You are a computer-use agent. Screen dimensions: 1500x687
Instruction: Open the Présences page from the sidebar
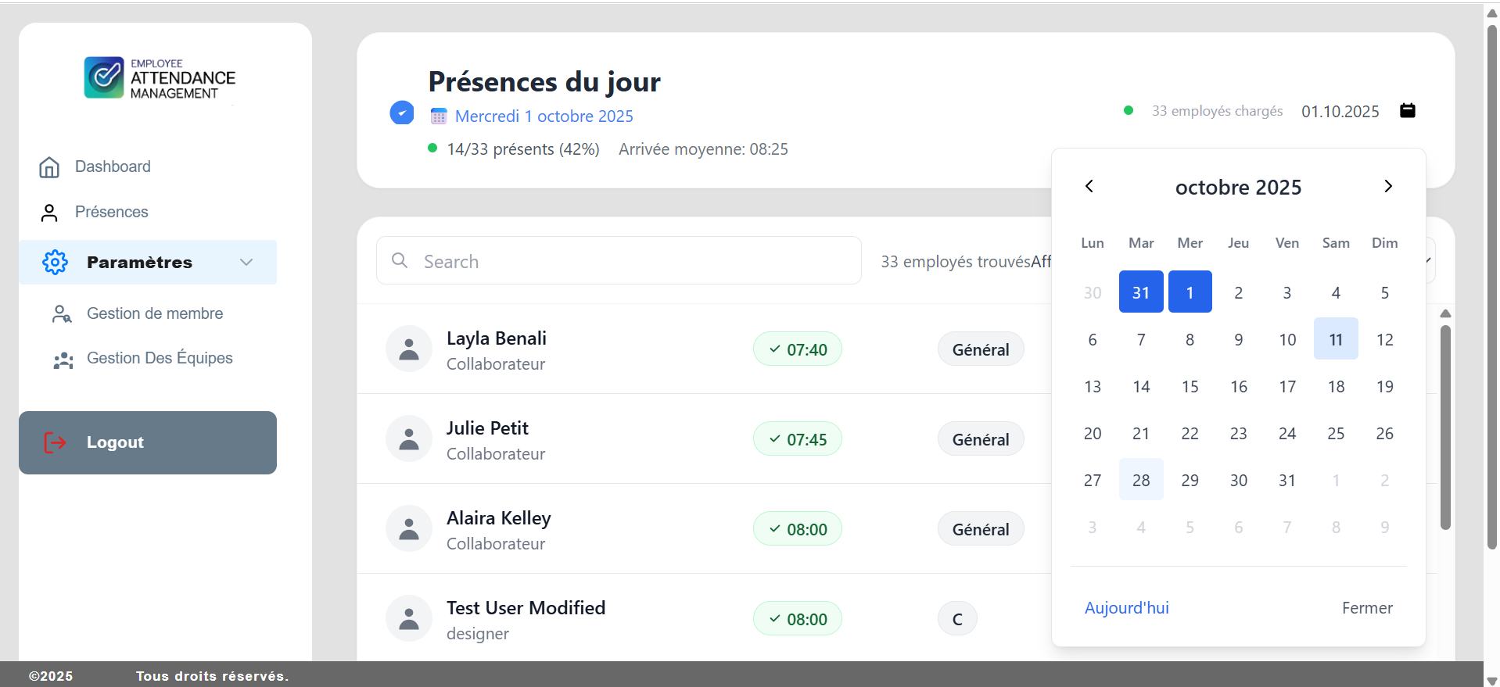(x=111, y=213)
